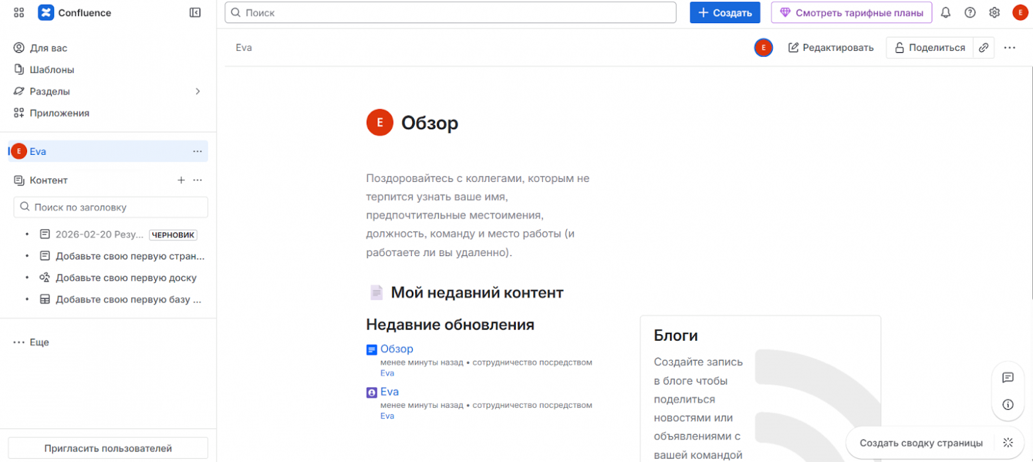Collapse the left sidebar panel

pyautogui.click(x=194, y=12)
